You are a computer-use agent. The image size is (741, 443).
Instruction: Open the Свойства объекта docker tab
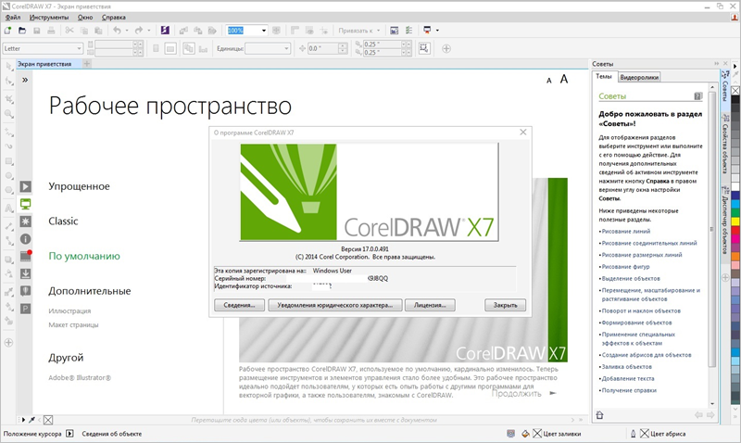[725, 145]
